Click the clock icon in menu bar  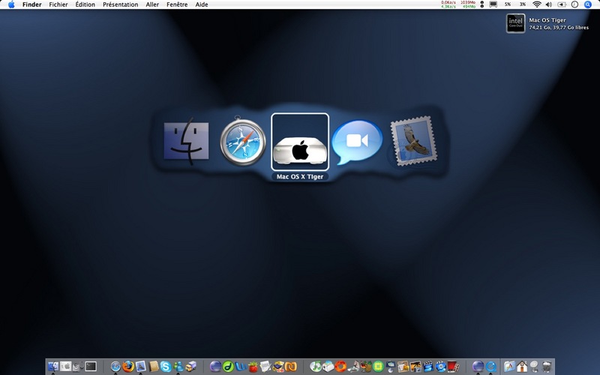pyautogui.click(x=574, y=4)
